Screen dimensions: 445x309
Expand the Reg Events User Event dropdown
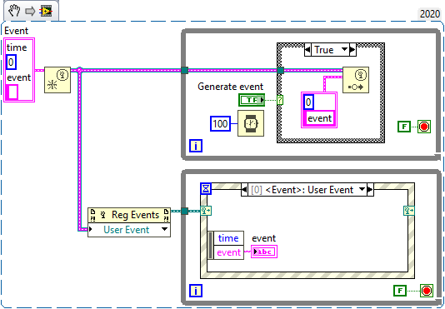coord(164,229)
